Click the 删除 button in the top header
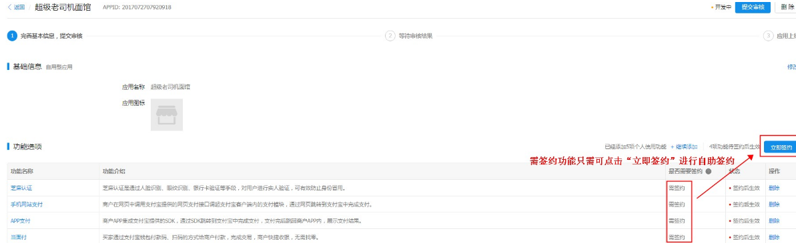Image resolution: width=796 pixels, height=243 pixels. pos(787,7)
